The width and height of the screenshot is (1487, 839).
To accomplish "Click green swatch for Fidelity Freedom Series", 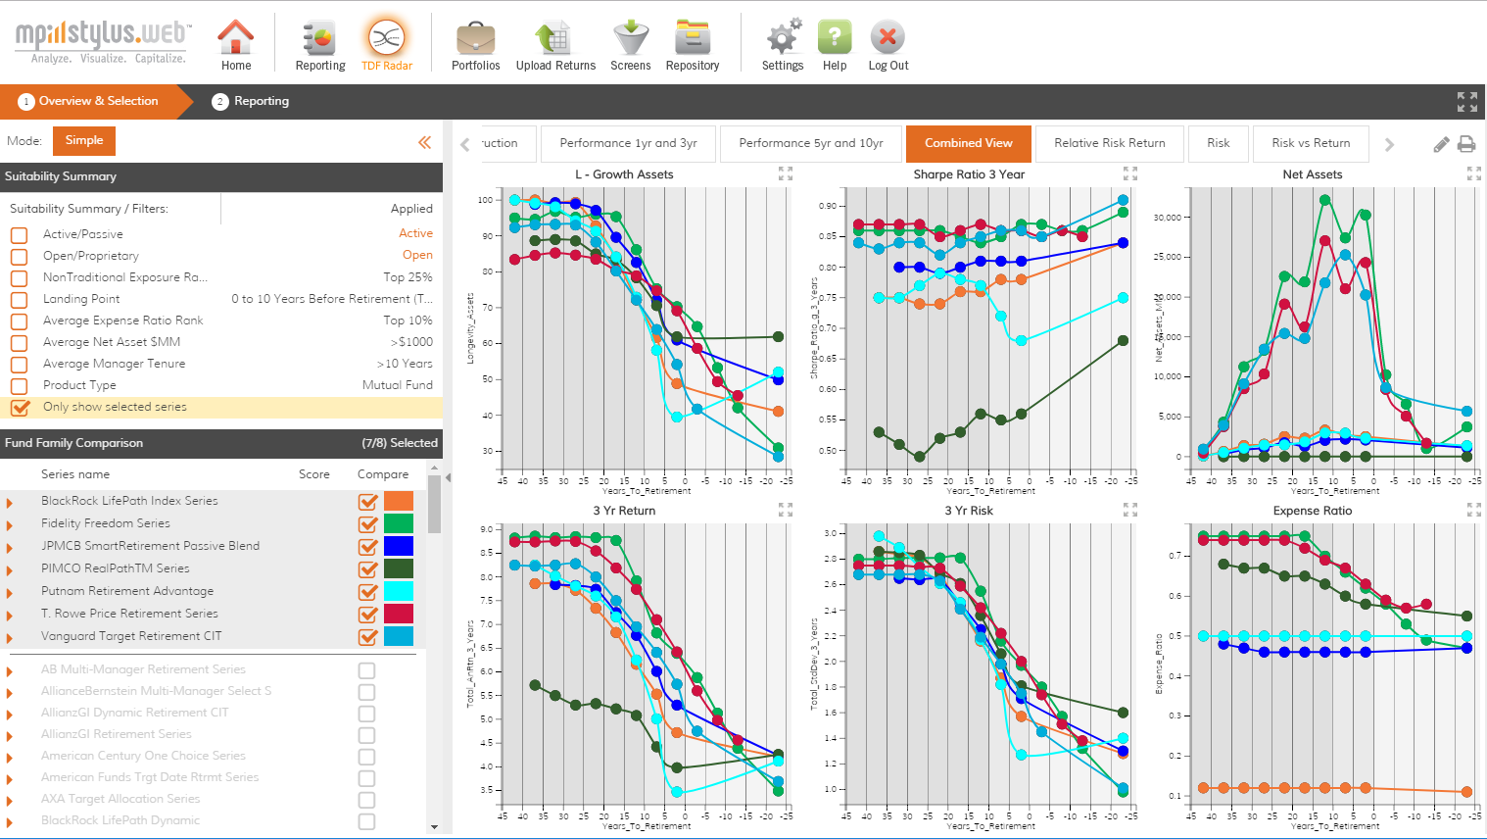I will [399, 523].
